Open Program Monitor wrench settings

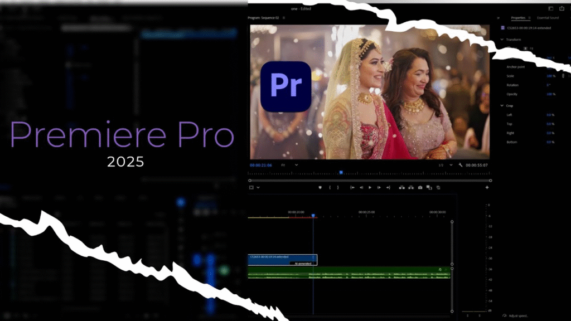tap(461, 165)
